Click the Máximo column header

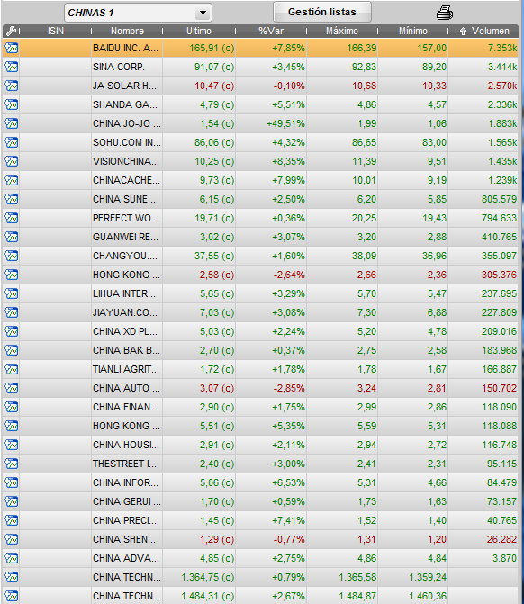tap(342, 31)
